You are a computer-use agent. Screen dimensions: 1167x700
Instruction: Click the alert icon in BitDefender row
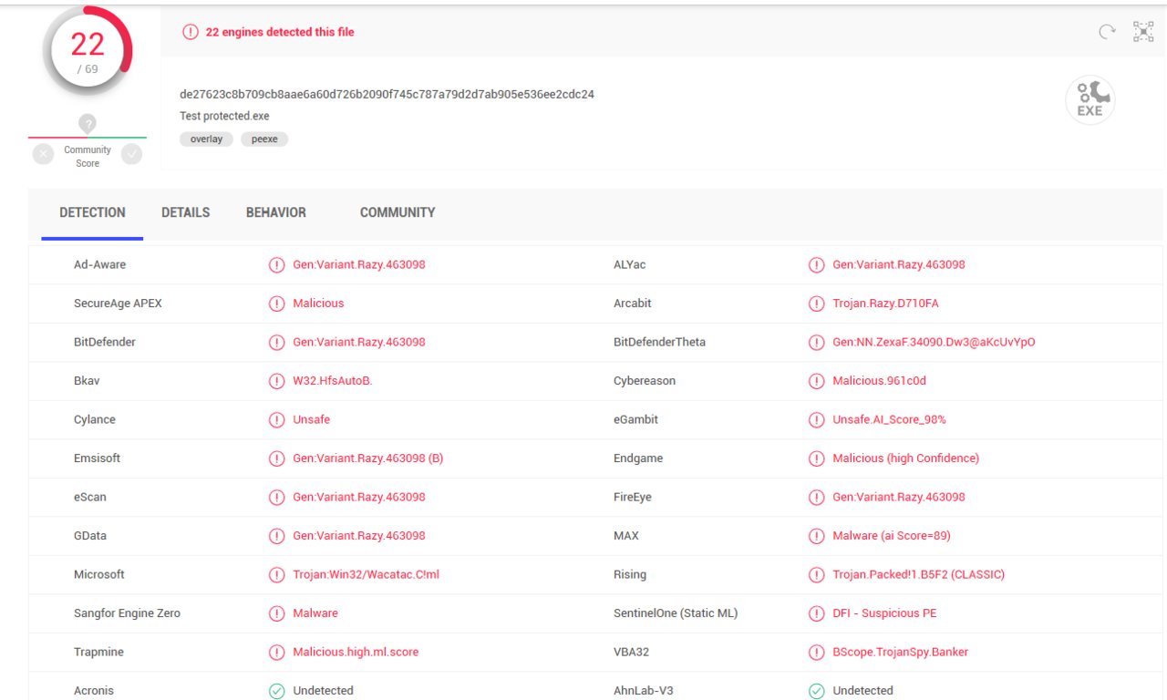(276, 343)
